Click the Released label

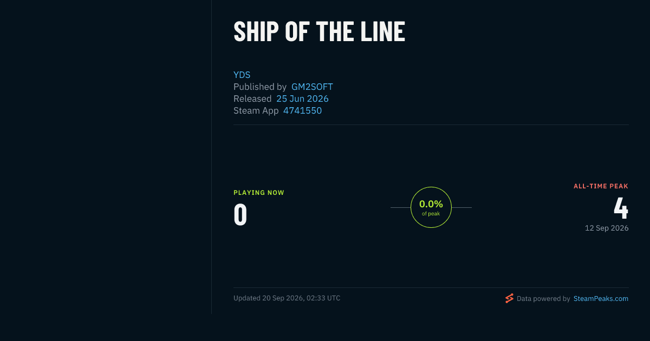pos(252,99)
